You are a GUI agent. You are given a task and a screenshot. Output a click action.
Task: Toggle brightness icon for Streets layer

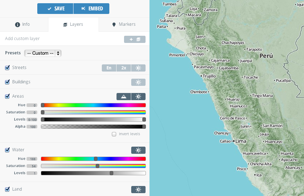click(138, 68)
